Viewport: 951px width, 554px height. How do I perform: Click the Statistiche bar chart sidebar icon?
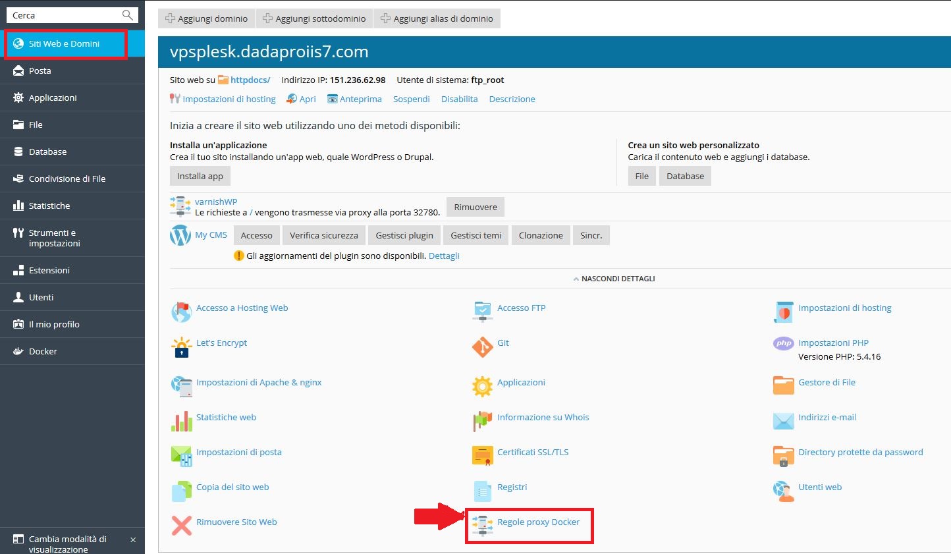(18, 206)
